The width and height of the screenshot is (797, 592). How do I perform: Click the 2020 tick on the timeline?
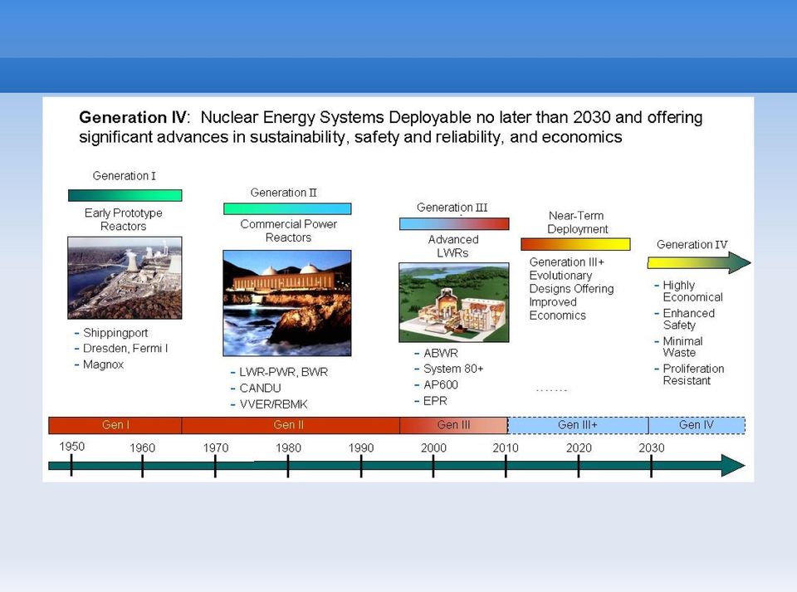coord(579,466)
